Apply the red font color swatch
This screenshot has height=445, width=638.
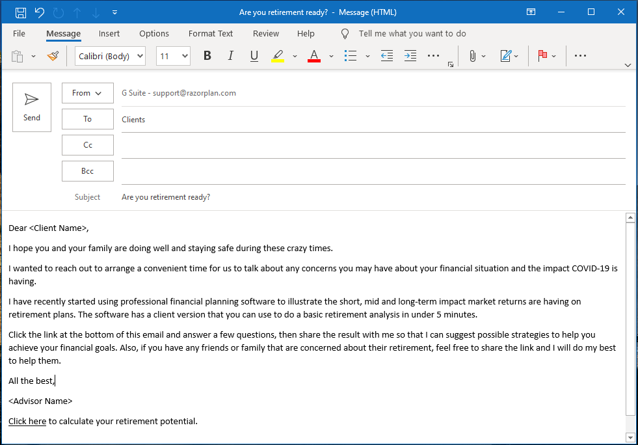point(314,56)
